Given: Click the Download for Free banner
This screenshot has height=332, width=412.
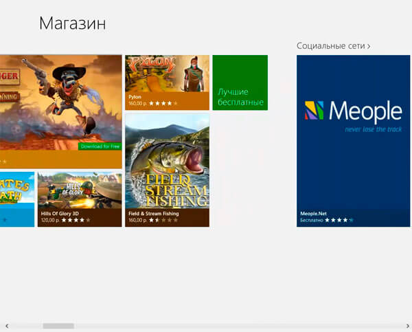Looking at the screenshot, I should coord(100,146).
